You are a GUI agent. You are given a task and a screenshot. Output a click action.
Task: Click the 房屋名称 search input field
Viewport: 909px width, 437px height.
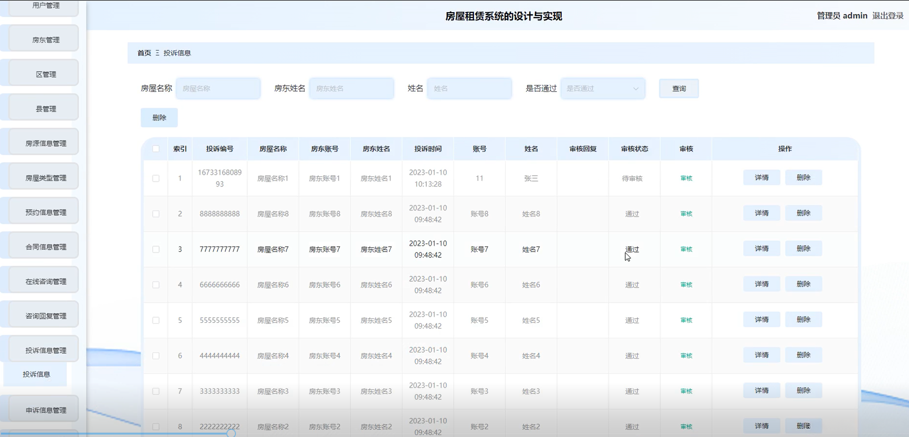tap(218, 88)
